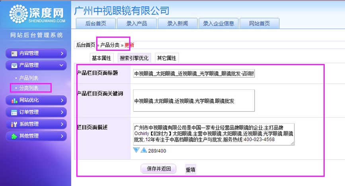Viewport: 345px width, 186px height.
Task: Click the 其他管理 puzzle icon
Action: pyautogui.click(x=14, y=136)
